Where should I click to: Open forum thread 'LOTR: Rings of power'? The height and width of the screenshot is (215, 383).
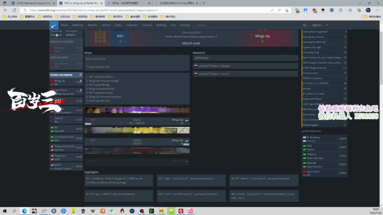[x=325, y=68]
